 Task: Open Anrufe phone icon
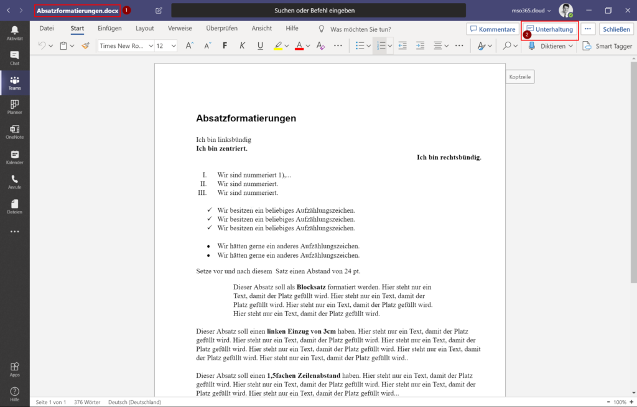pyautogui.click(x=15, y=182)
